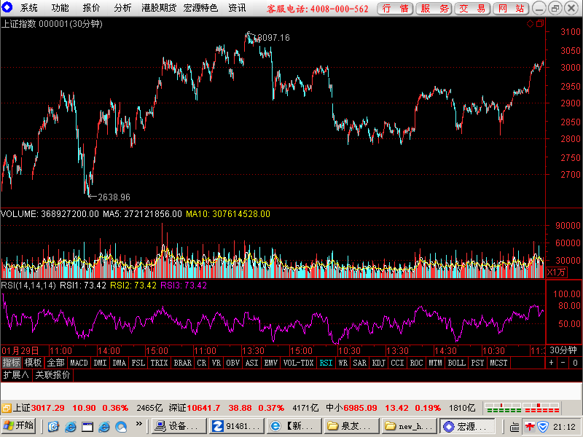
Task: Expand the 扩展 panel
Action: coord(16,375)
